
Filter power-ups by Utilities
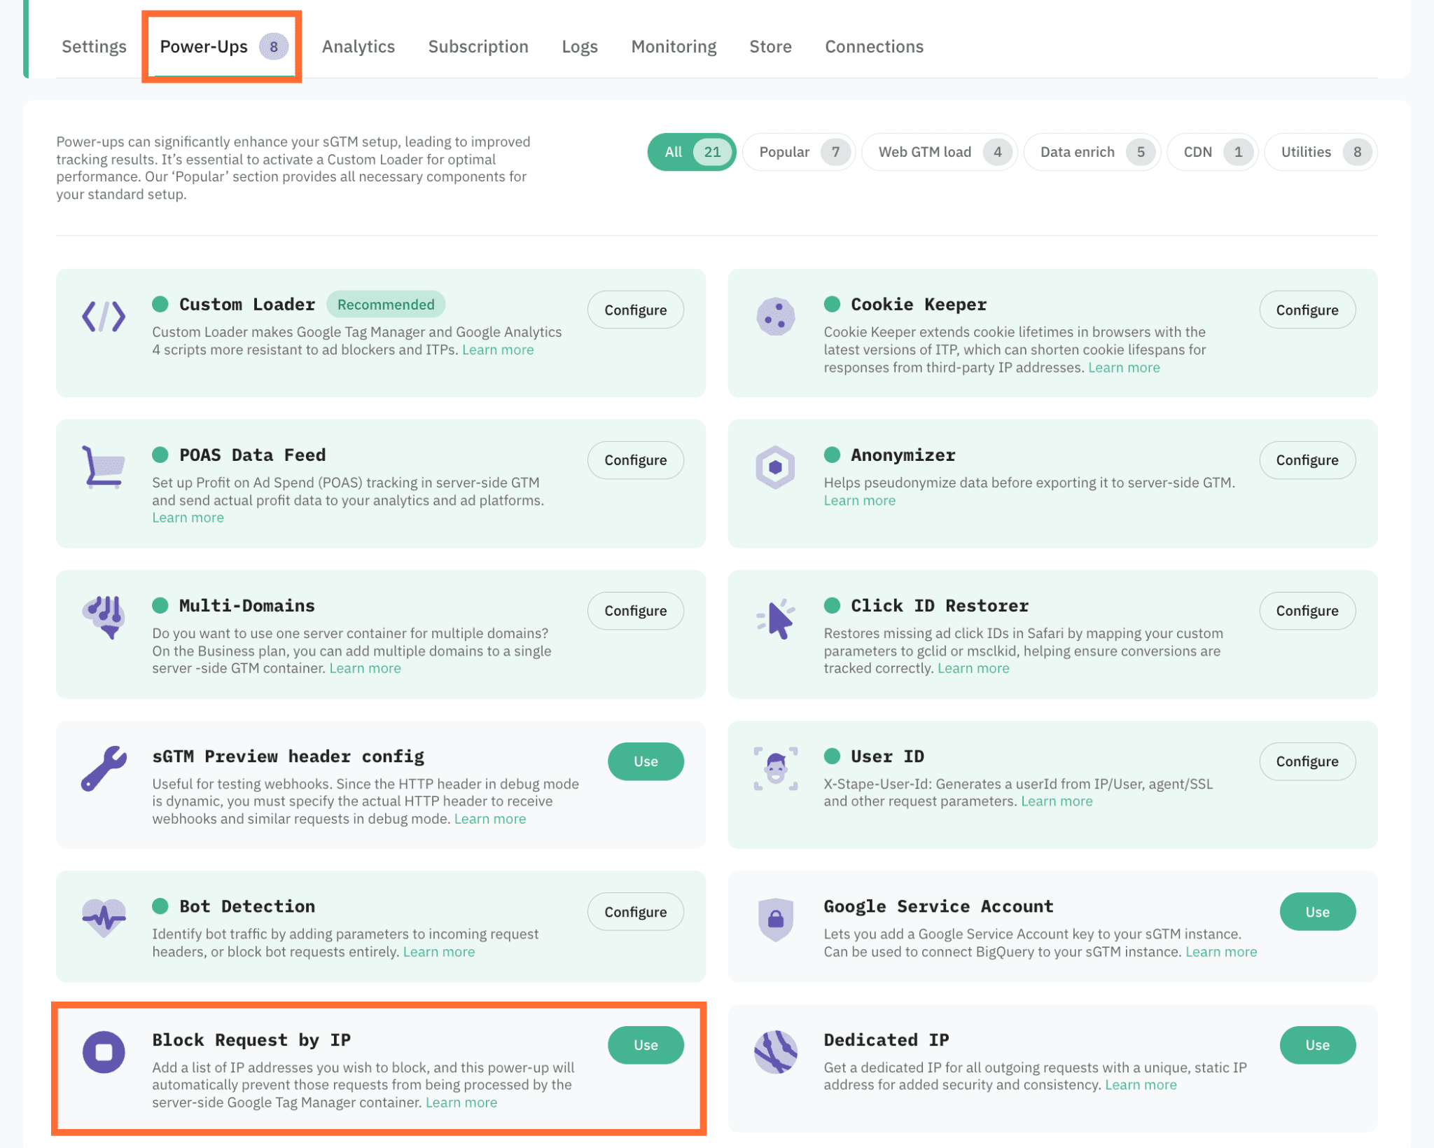[x=1321, y=152]
